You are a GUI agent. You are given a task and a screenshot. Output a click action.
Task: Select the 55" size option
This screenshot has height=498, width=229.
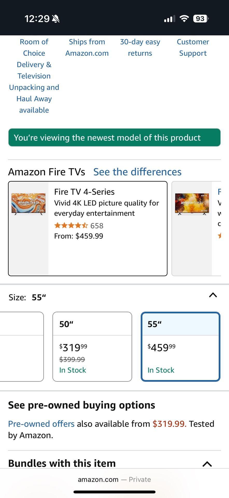coord(181,347)
